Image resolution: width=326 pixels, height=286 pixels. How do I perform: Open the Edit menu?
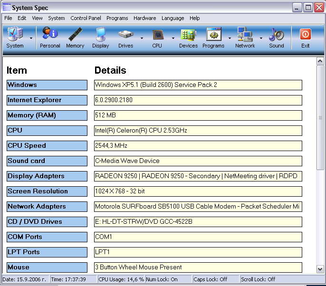(22, 18)
